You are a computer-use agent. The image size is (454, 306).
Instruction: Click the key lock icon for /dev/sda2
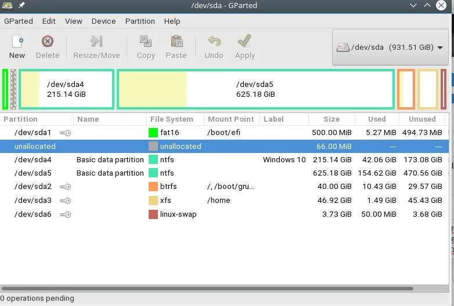(x=66, y=187)
